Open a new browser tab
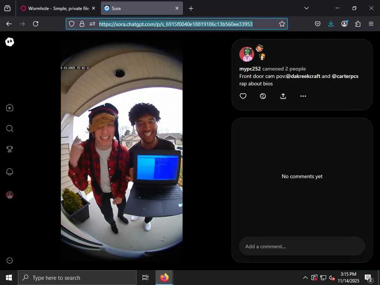This screenshot has height=285, width=380. [x=191, y=9]
